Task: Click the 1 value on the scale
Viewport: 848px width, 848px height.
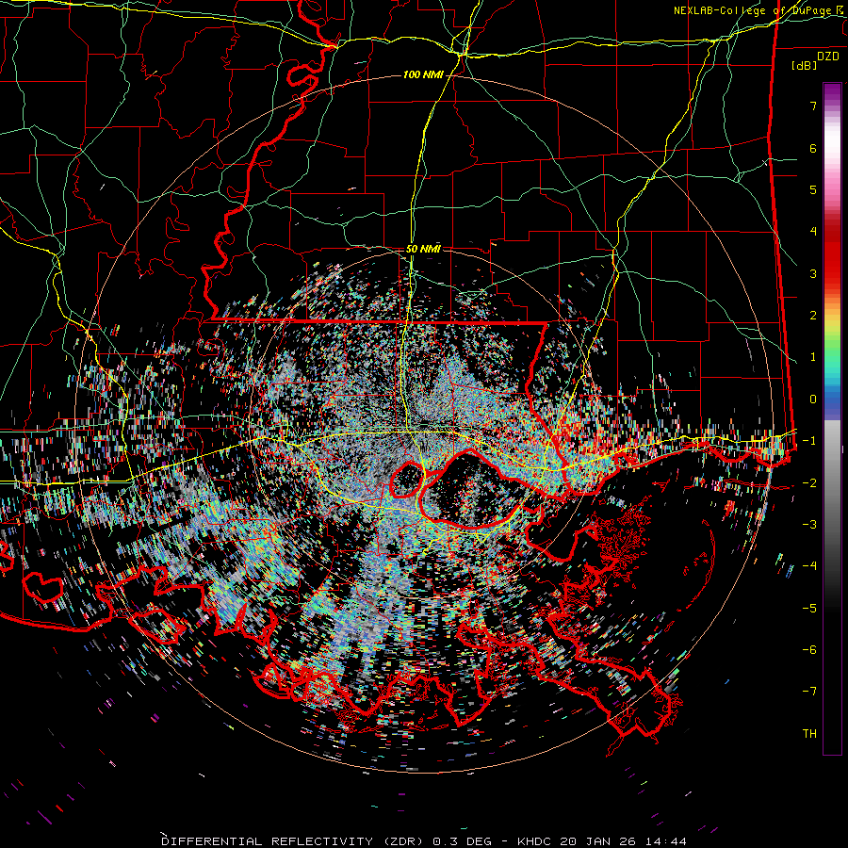Action: click(813, 357)
